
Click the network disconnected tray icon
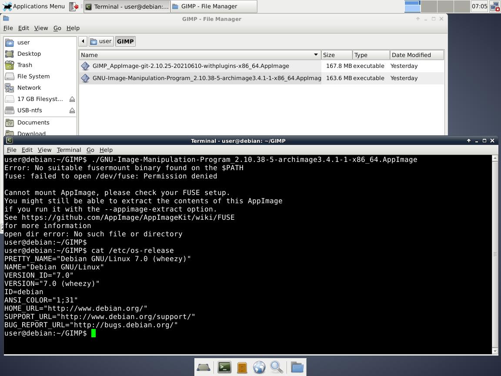tap(494, 7)
